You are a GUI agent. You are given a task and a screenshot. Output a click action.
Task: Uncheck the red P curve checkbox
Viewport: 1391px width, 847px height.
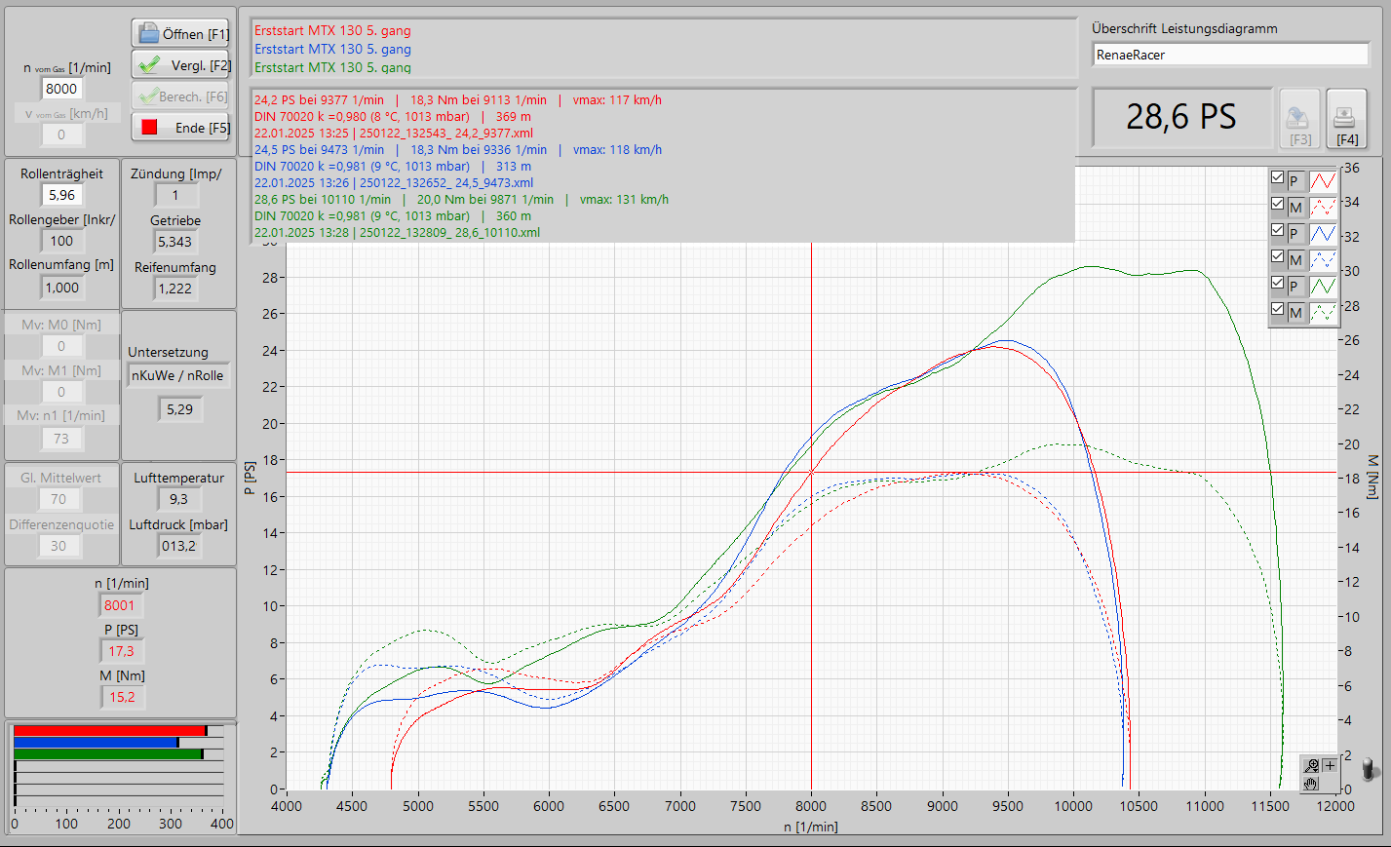1277,178
